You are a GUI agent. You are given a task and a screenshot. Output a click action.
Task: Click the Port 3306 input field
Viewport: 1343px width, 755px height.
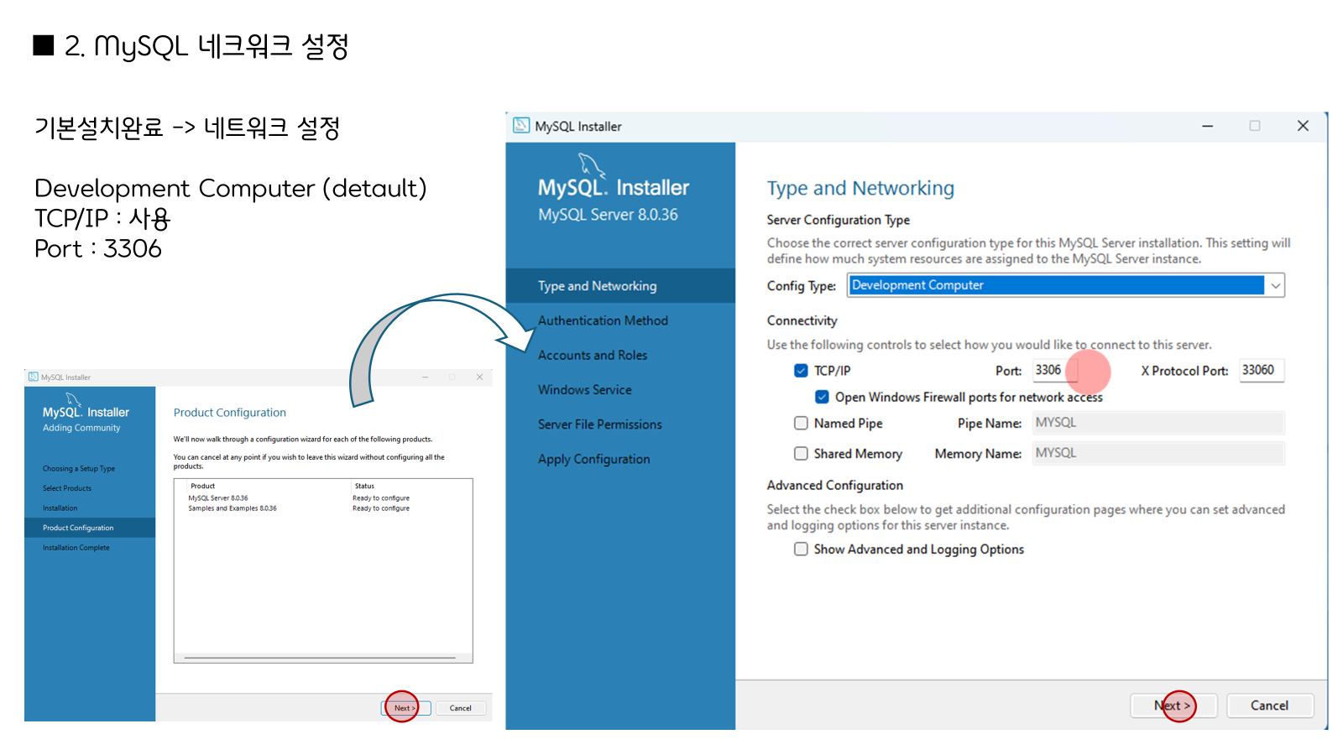[1055, 370]
